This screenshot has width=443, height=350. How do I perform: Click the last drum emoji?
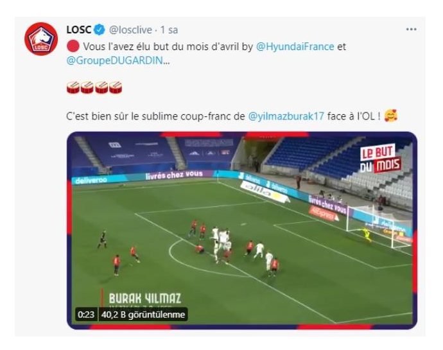point(116,87)
